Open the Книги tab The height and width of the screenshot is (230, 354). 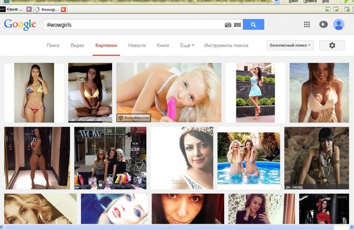[163, 45]
